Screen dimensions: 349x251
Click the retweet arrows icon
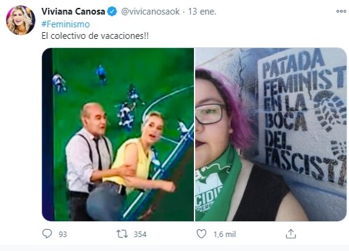point(122,234)
